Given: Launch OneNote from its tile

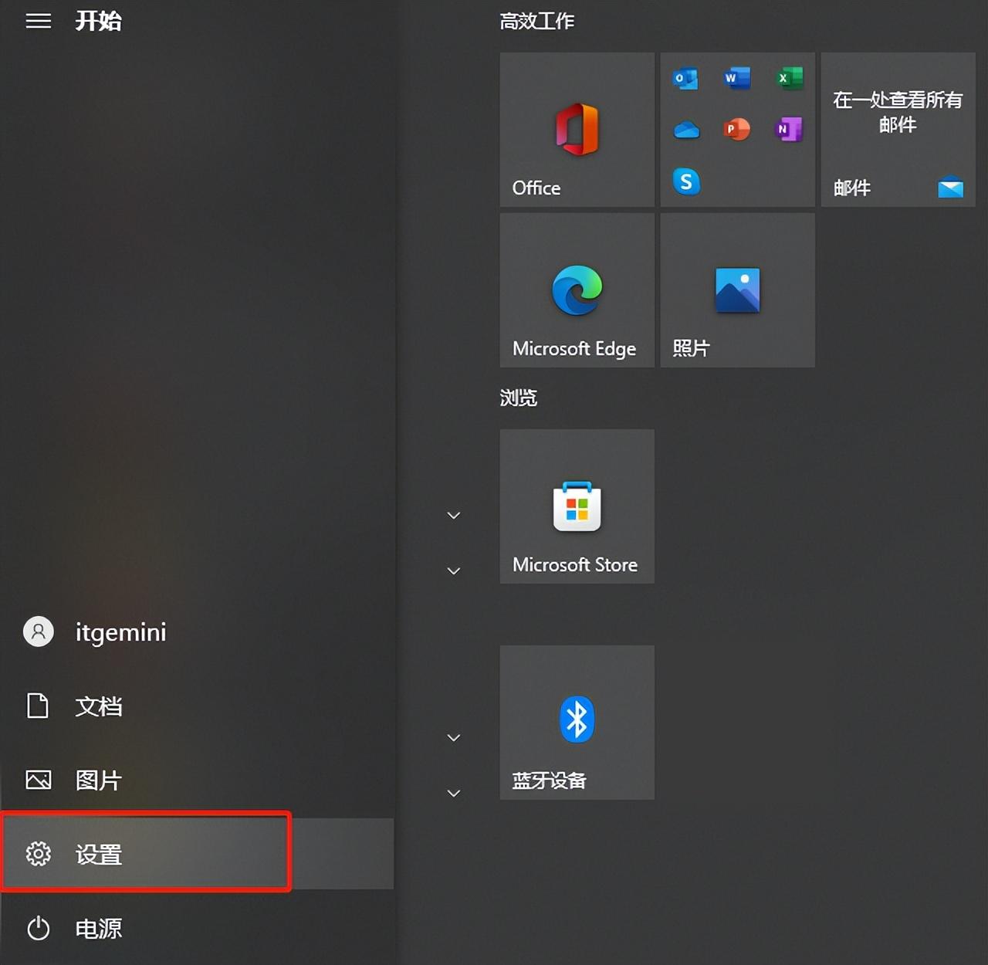Looking at the screenshot, I should coord(788,130).
